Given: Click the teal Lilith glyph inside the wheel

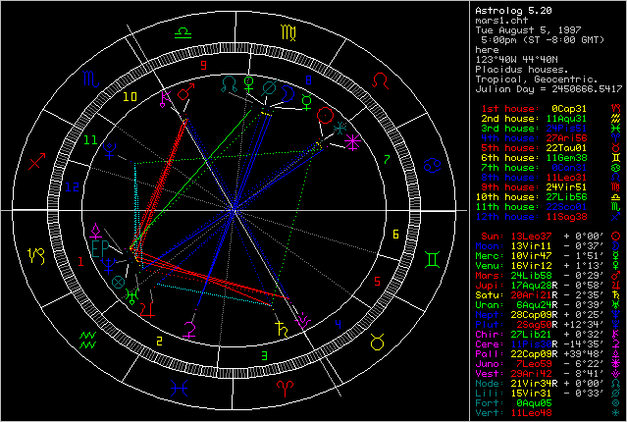Looking at the screenshot, I should pyautogui.click(x=269, y=88).
